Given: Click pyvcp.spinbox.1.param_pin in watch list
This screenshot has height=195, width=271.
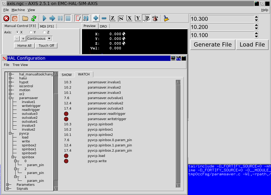Looking at the screenshot, I should pyautogui.click(x=110, y=145).
